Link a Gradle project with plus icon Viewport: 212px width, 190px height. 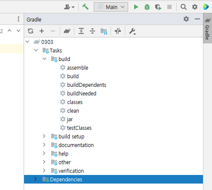coord(42,31)
